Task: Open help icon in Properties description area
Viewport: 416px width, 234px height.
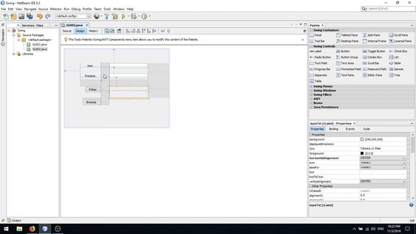Action: 411,205
